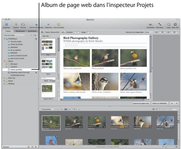Go to previous web page arrow
The width and height of the screenshot is (181, 149).
point(172,103)
